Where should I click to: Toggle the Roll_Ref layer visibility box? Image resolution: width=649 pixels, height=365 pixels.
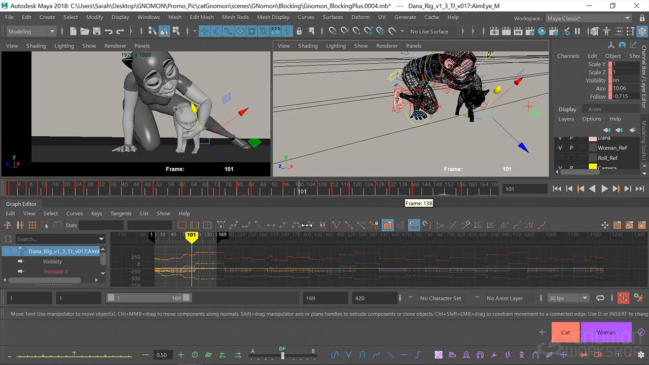(560, 158)
